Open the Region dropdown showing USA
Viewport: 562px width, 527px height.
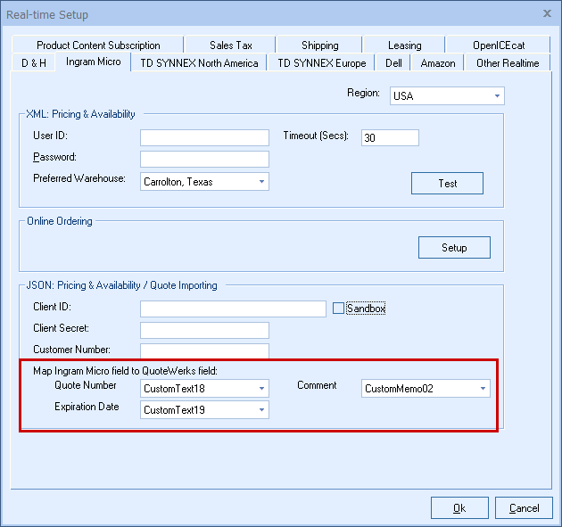click(x=447, y=95)
